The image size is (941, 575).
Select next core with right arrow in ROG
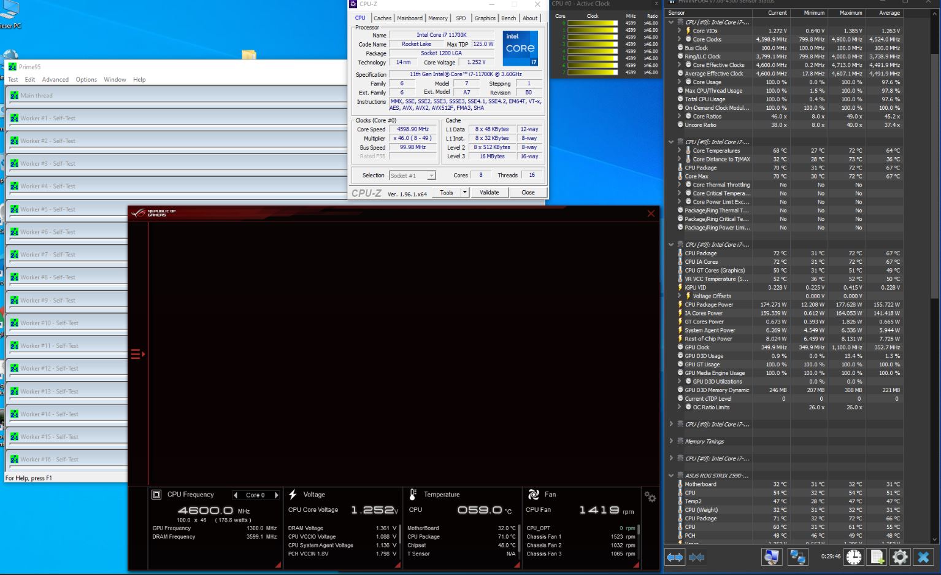[276, 495]
